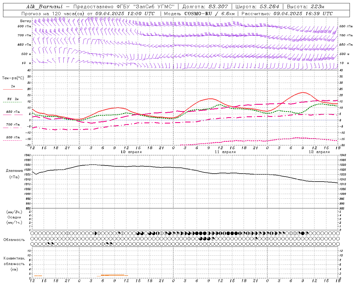The height and width of the screenshot is (283, 354).
Task: Click '700 гПа' entry in temperature legend
Action: [13, 125]
